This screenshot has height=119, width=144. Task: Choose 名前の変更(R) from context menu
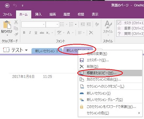pyautogui.click(x=110, y=54)
